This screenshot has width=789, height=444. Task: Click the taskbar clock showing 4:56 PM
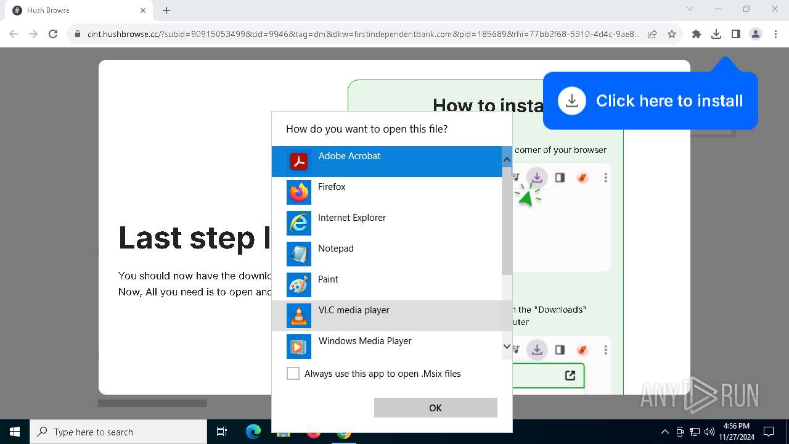point(737,432)
